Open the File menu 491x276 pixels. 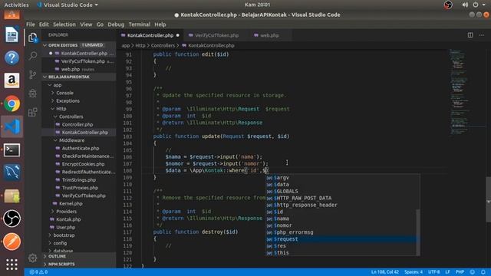31,25
